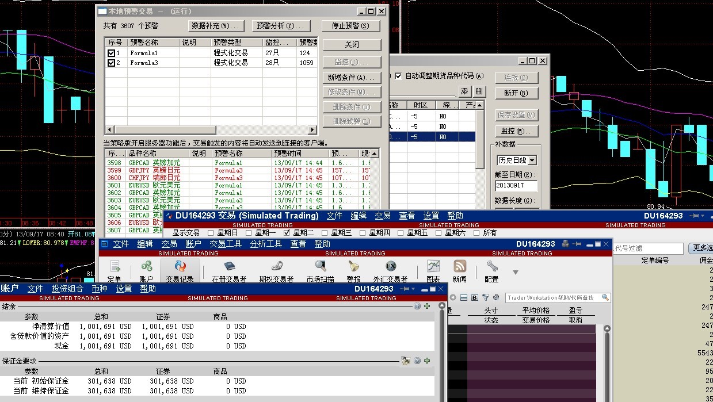
Task: Click the 截至日期 date input field
Action: [516, 186]
